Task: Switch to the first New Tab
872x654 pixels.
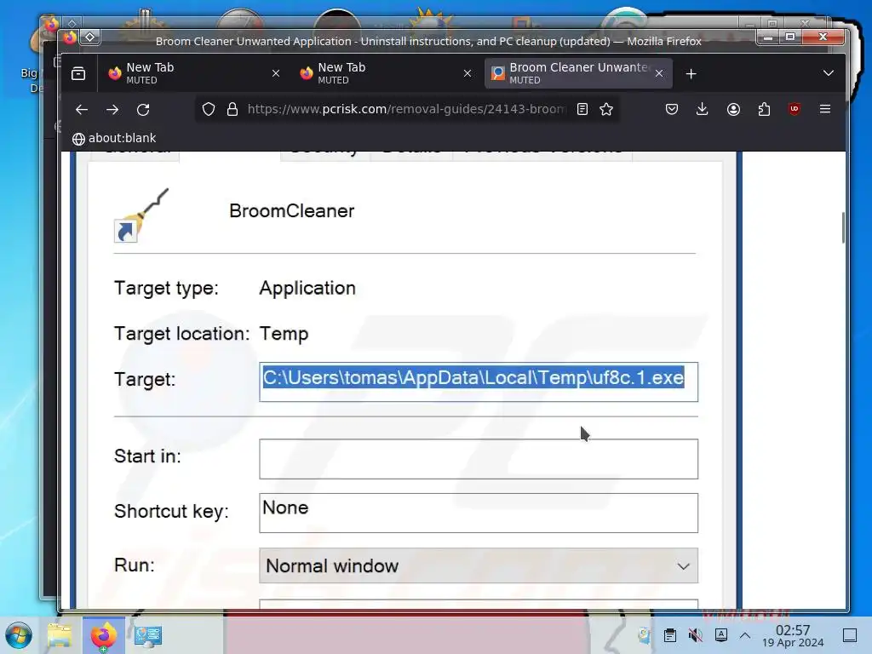Action: click(195, 73)
